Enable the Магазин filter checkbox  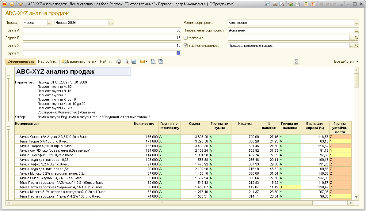click(186, 38)
